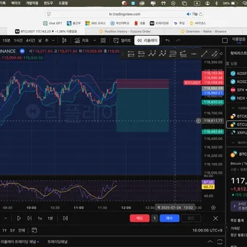Viewport: 247px width, 247px height.
Task: Open the 트레이딩패널 tab
Action: tap(57, 241)
